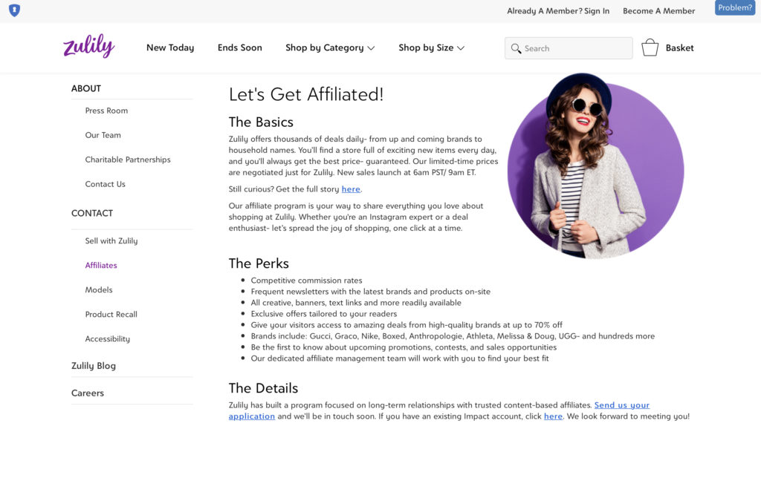Go to the Ends Soon section
This screenshot has width=761, height=498.
[239, 47]
